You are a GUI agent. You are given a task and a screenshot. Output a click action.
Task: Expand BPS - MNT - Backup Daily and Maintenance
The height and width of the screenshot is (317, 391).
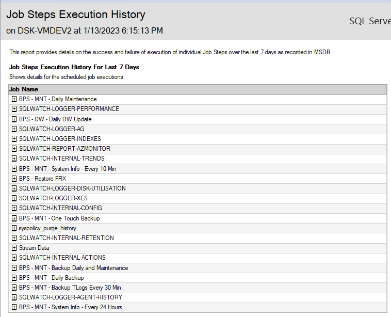14,268
